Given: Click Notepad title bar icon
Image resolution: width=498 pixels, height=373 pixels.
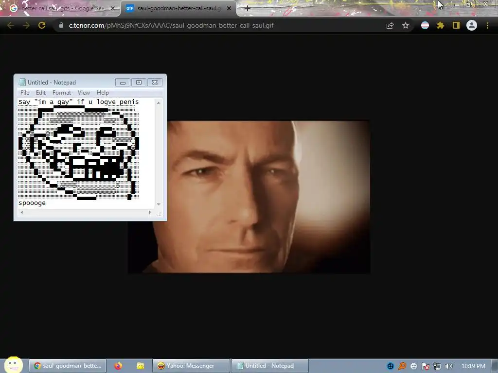Looking at the screenshot, I should (x=22, y=82).
